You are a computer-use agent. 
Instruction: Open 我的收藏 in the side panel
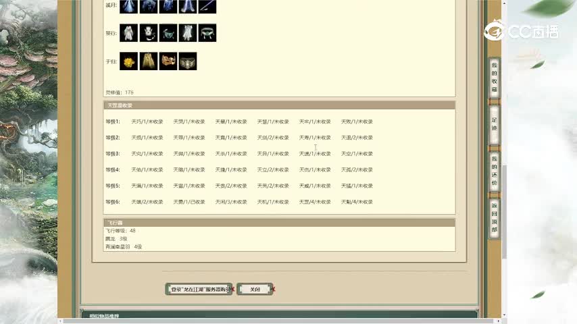click(494, 78)
